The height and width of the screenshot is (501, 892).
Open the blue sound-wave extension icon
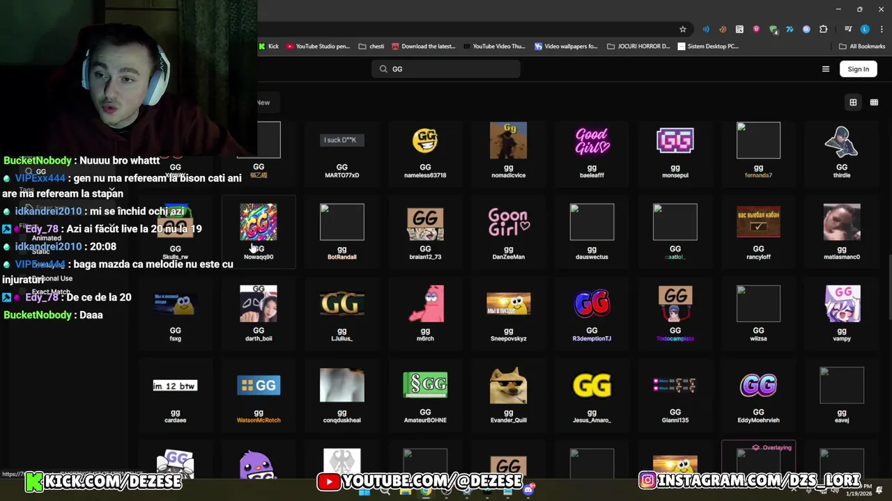coord(706,29)
